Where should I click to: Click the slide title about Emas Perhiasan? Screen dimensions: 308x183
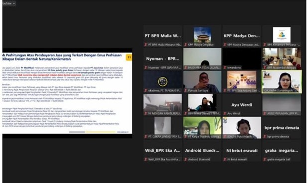point(62,57)
